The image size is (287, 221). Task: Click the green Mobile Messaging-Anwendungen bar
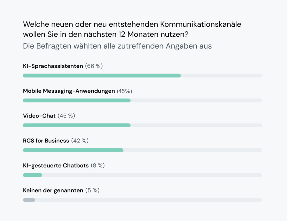click(x=77, y=100)
